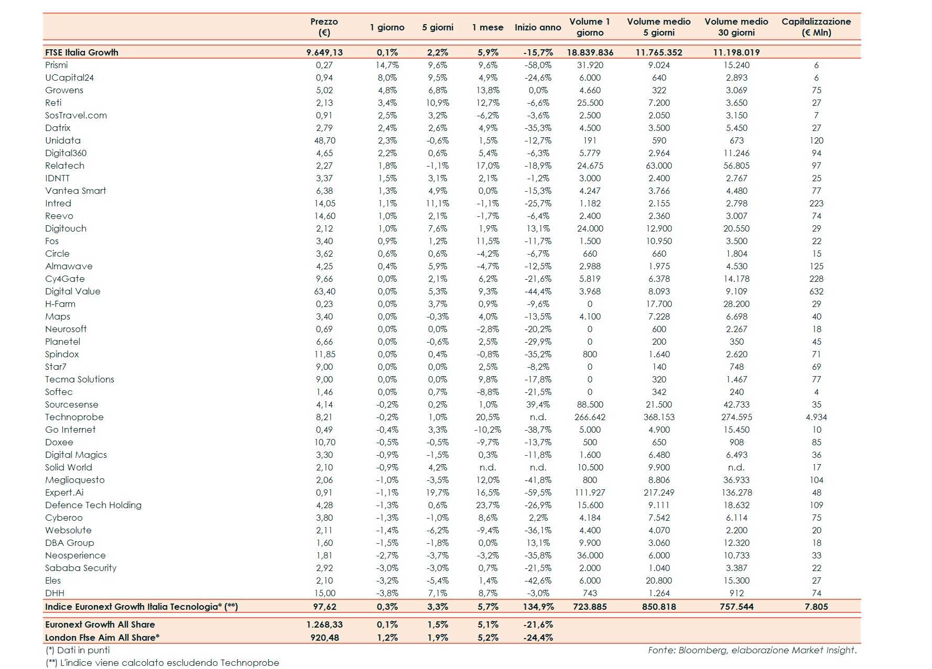
Task: Click the 'Almawave' row name
Action: coord(69,266)
